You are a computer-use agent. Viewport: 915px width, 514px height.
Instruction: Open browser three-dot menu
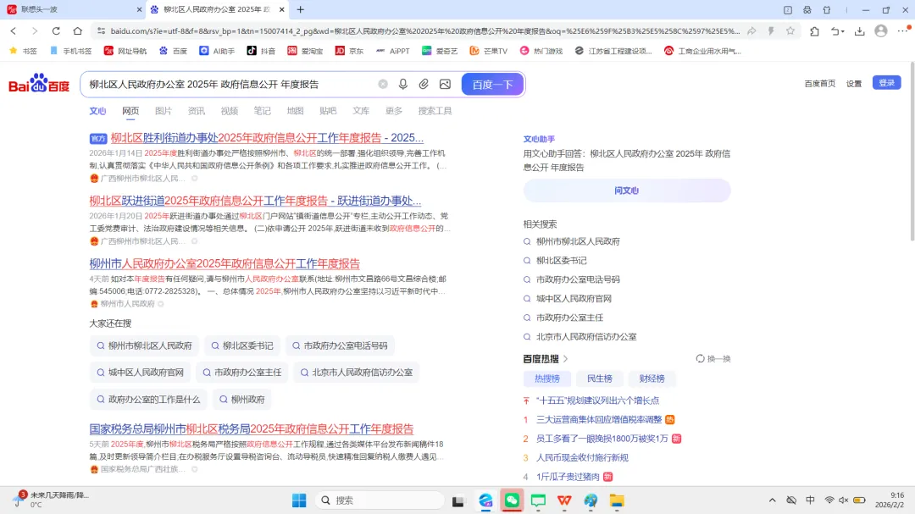pos(902,31)
